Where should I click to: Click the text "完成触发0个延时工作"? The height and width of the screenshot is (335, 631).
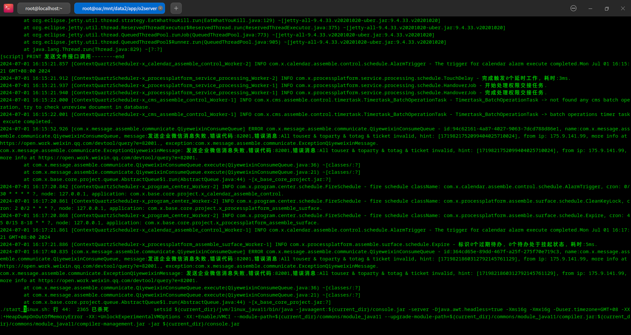coord(510,78)
